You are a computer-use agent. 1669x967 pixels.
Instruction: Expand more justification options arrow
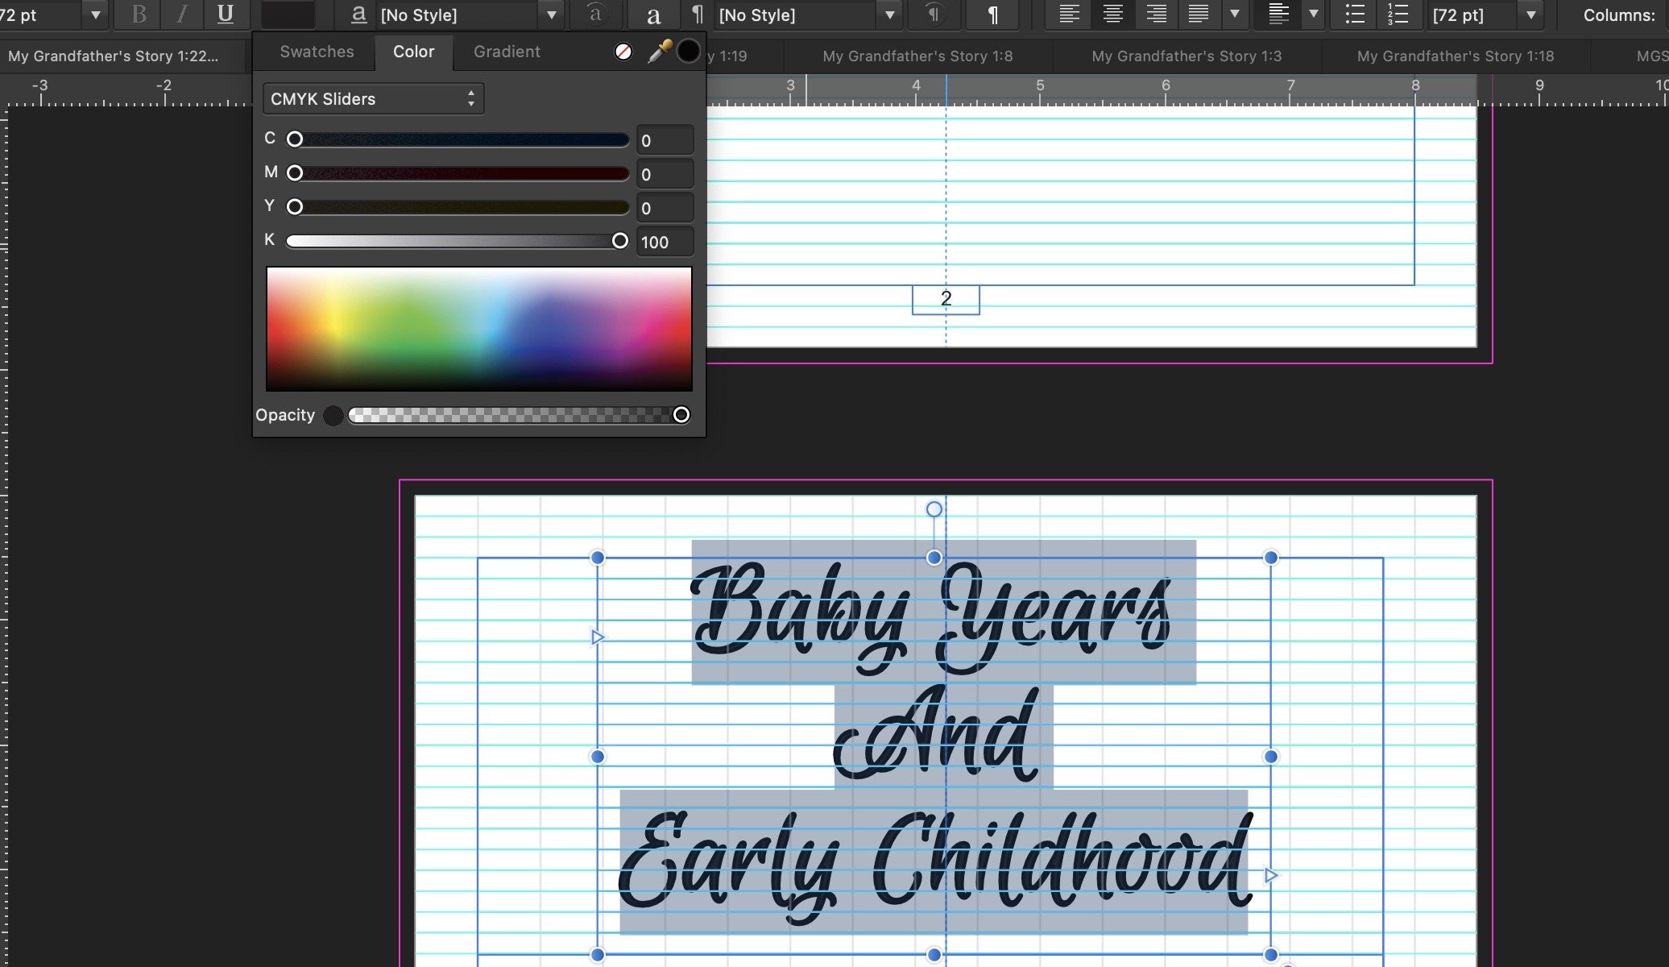coord(1234,15)
